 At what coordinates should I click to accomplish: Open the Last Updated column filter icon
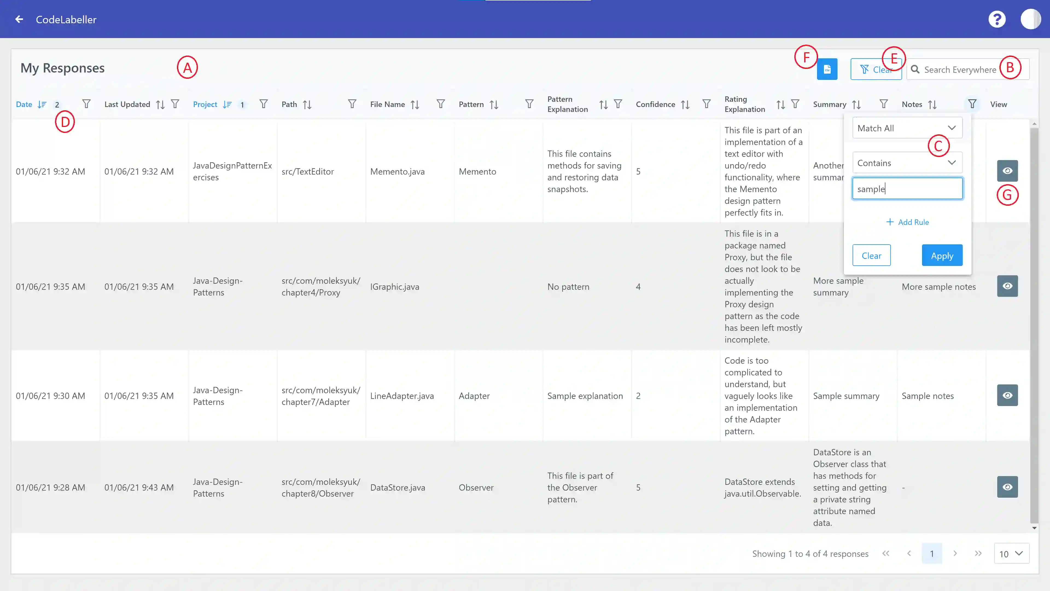[x=175, y=104]
